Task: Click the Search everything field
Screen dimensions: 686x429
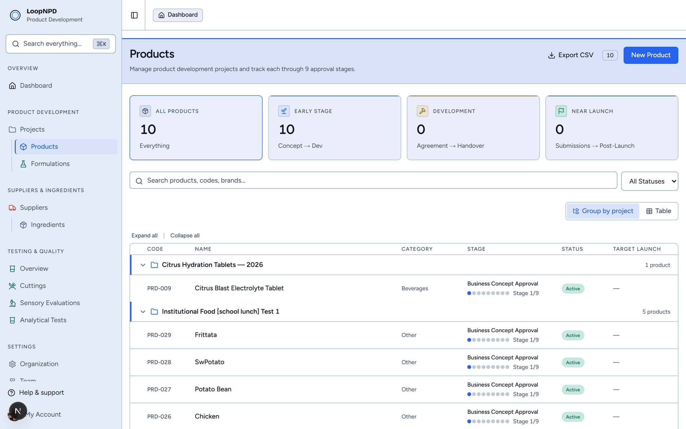Action: [61, 44]
